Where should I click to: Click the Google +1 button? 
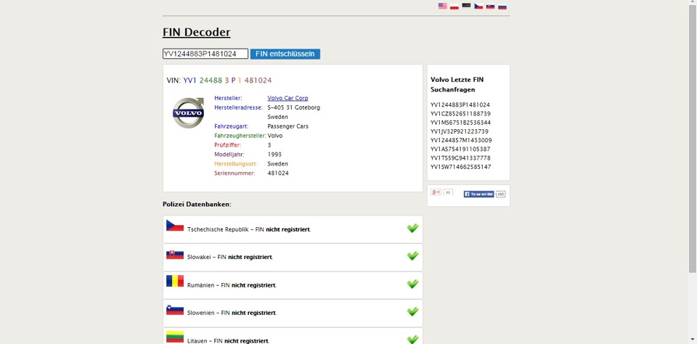coord(436,192)
